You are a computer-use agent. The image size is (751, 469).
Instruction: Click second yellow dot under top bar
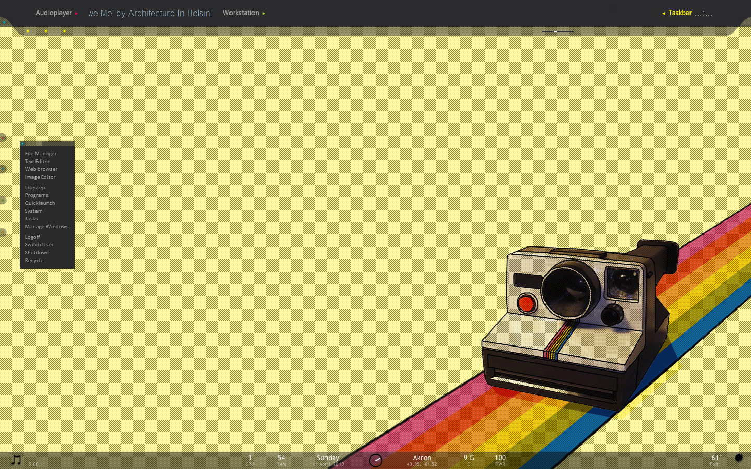46,31
